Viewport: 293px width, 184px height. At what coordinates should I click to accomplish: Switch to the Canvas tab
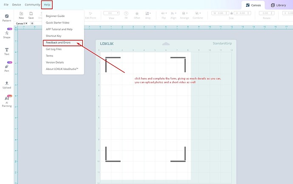pos(253,5)
